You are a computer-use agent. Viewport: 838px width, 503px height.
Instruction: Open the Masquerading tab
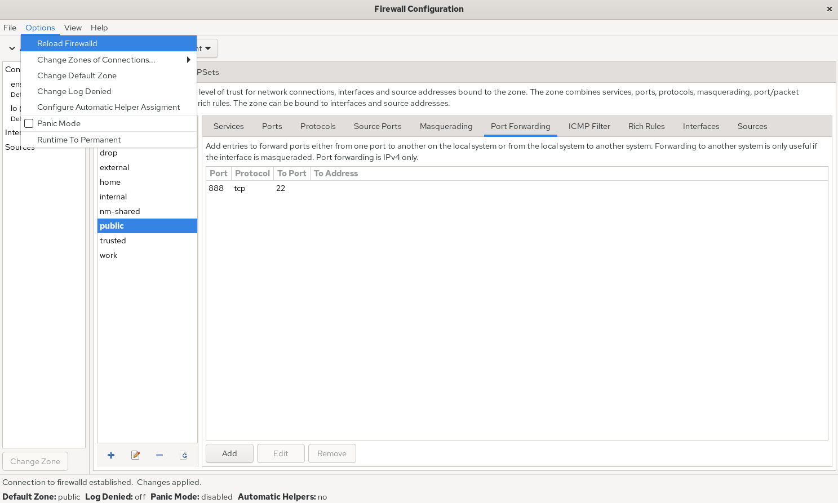coord(446,126)
